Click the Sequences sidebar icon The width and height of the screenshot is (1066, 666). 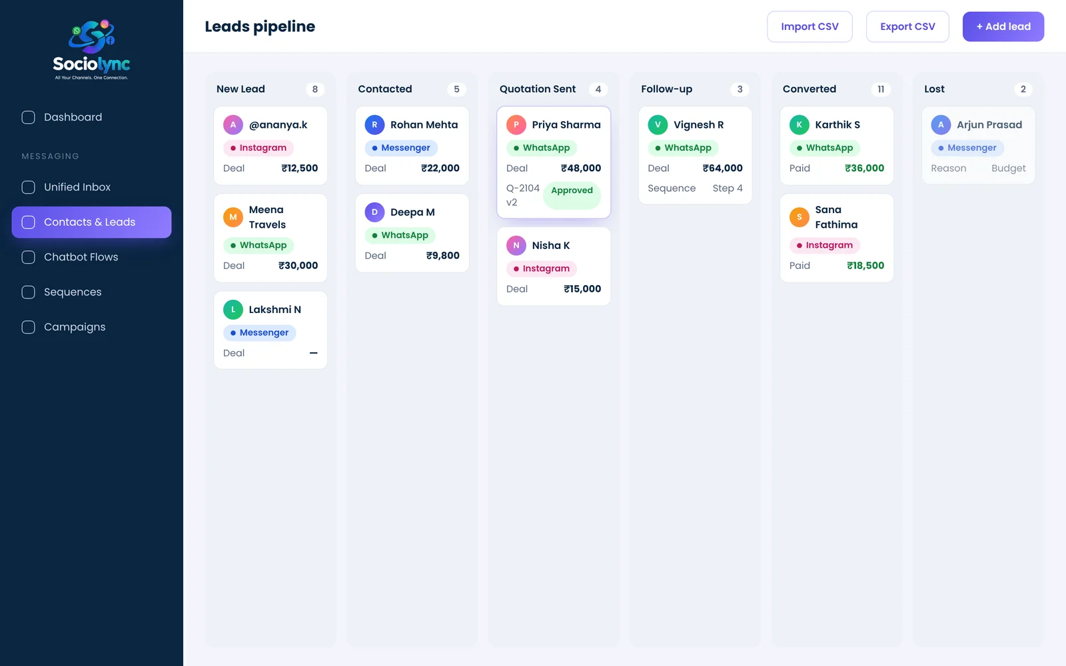pyautogui.click(x=29, y=292)
